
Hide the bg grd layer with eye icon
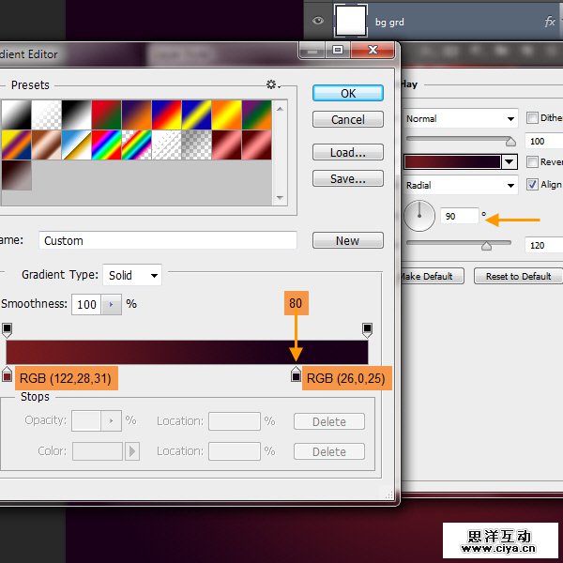click(x=318, y=21)
